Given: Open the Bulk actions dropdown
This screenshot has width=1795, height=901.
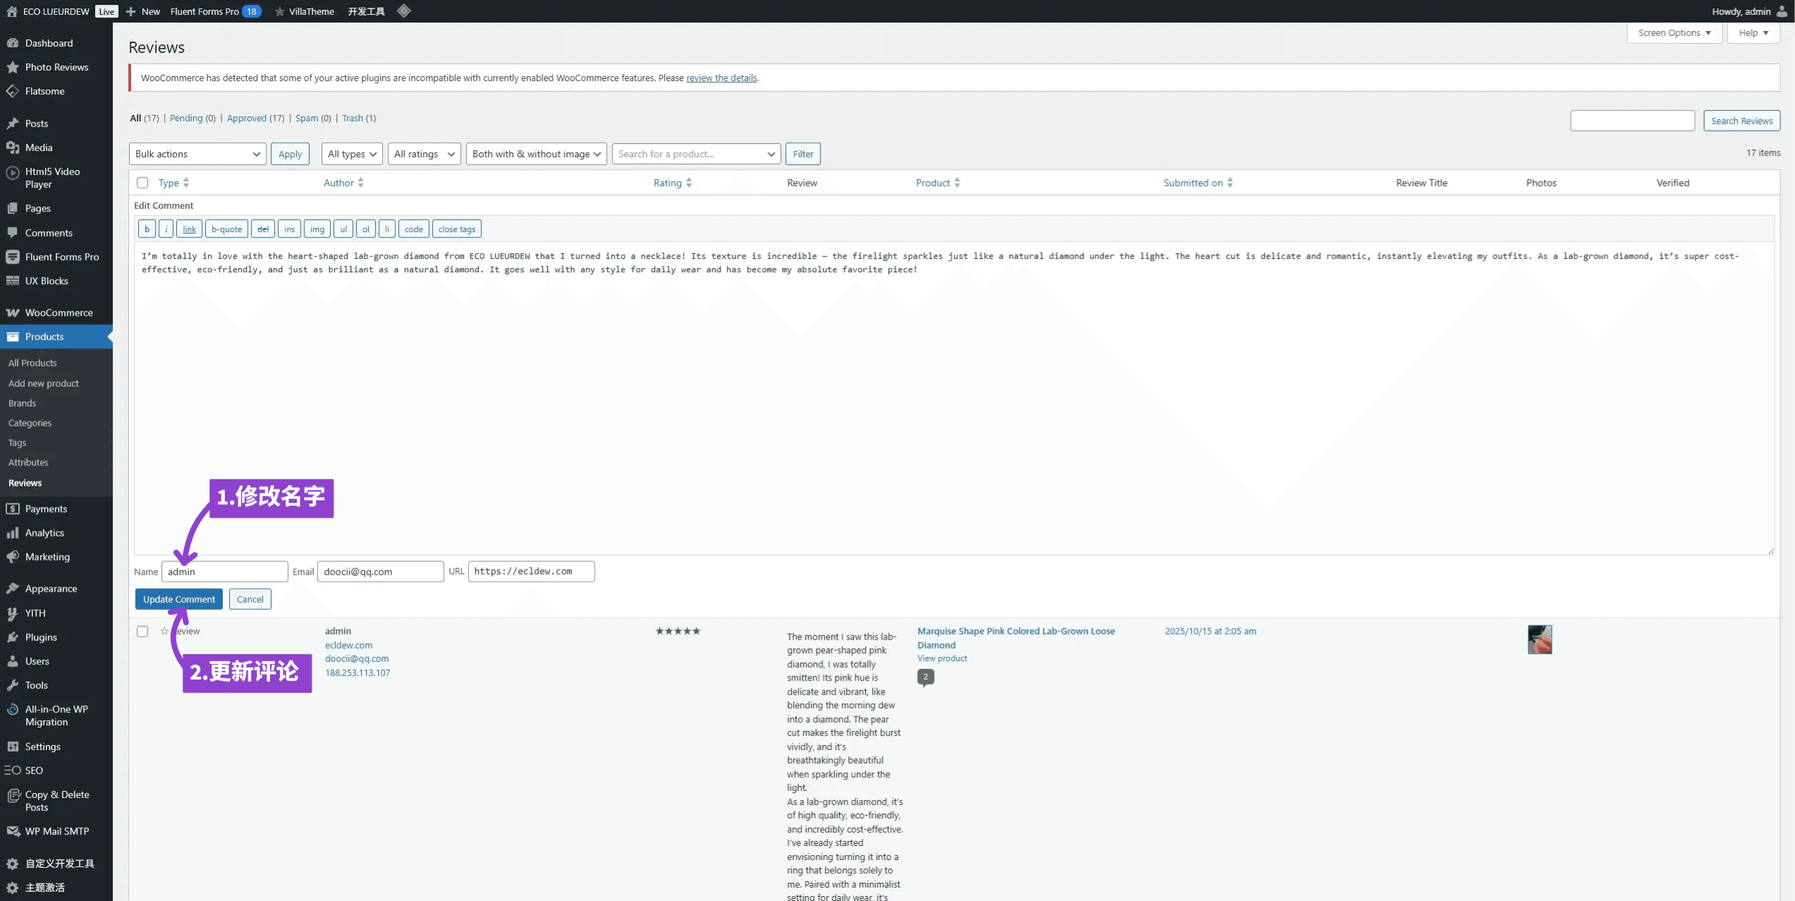Looking at the screenshot, I should [x=197, y=154].
